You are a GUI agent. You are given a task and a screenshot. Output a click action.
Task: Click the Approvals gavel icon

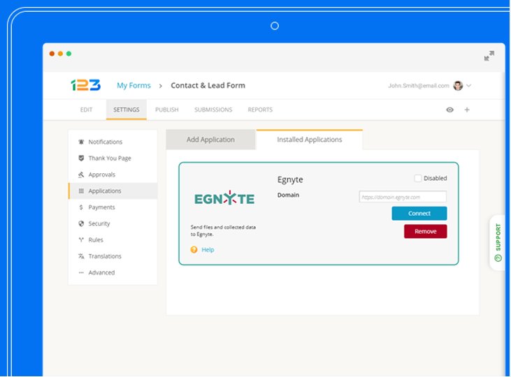tap(81, 175)
